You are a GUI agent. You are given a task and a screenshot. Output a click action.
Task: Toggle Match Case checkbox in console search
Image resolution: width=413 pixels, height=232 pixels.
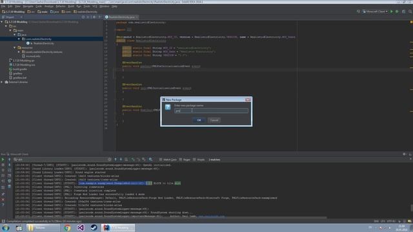(168, 160)
